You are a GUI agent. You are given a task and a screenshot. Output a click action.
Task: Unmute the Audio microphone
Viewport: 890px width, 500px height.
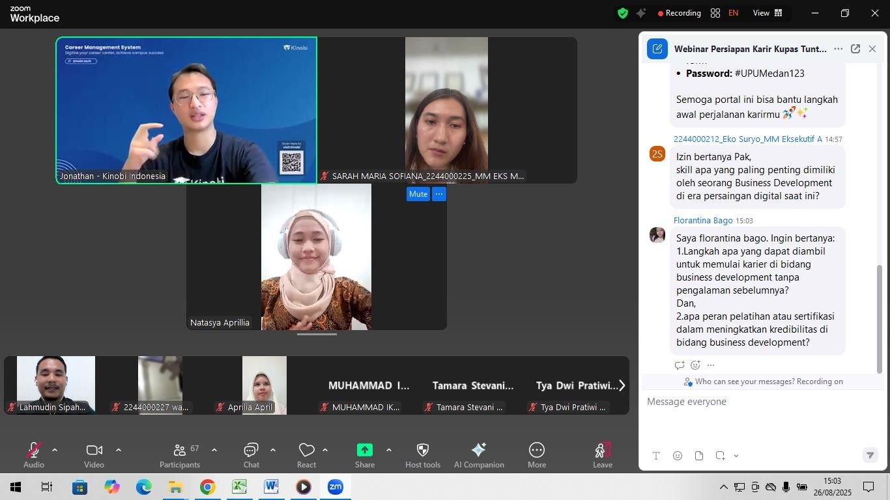tap(33, 454)
